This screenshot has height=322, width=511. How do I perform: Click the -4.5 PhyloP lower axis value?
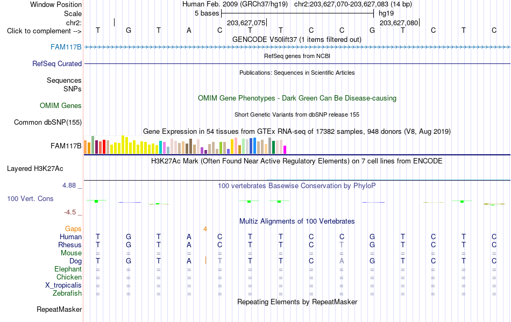(x=70, y=212)
